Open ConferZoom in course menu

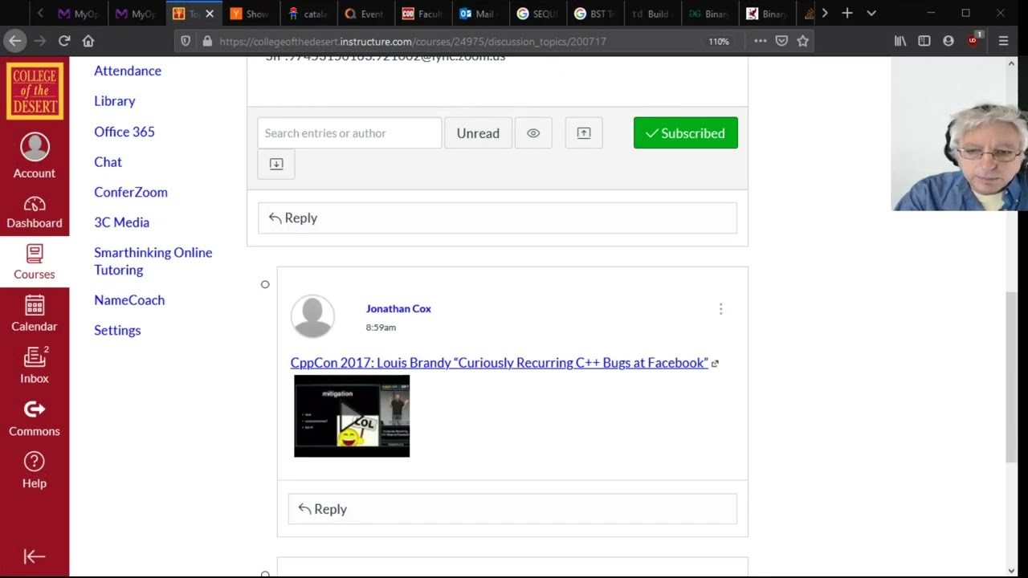[131, 192]
